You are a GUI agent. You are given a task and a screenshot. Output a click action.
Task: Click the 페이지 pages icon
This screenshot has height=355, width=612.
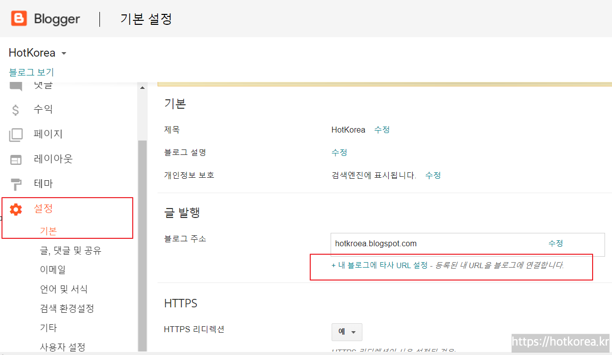tap(16, 135)
